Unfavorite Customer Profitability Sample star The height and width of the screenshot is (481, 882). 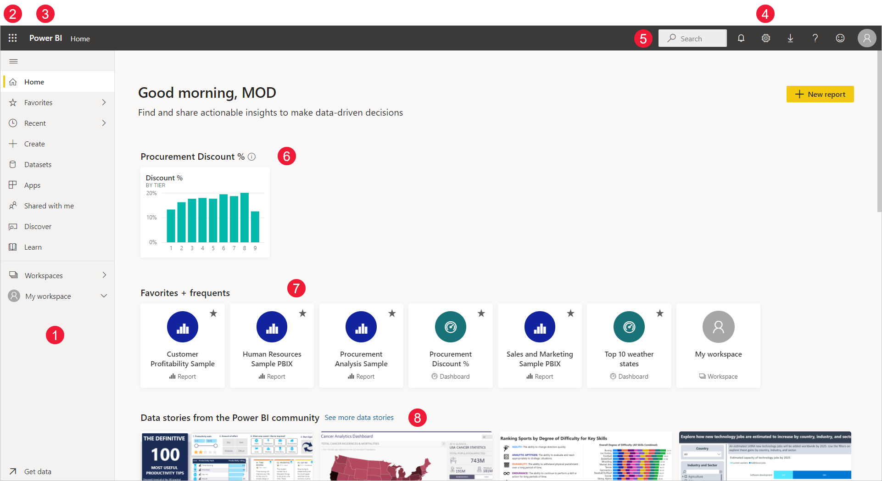(x=213, y=313)
